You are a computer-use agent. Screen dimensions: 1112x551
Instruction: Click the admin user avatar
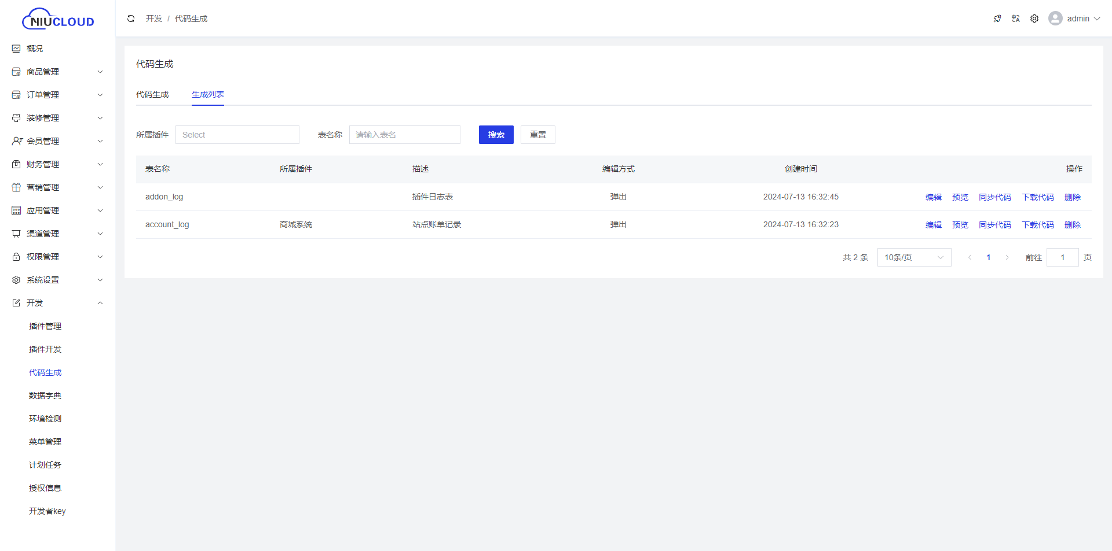pyautogui.click(x=1055, y=19)
